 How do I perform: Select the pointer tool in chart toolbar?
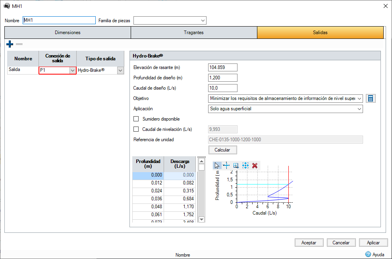(x=217, y=165)
